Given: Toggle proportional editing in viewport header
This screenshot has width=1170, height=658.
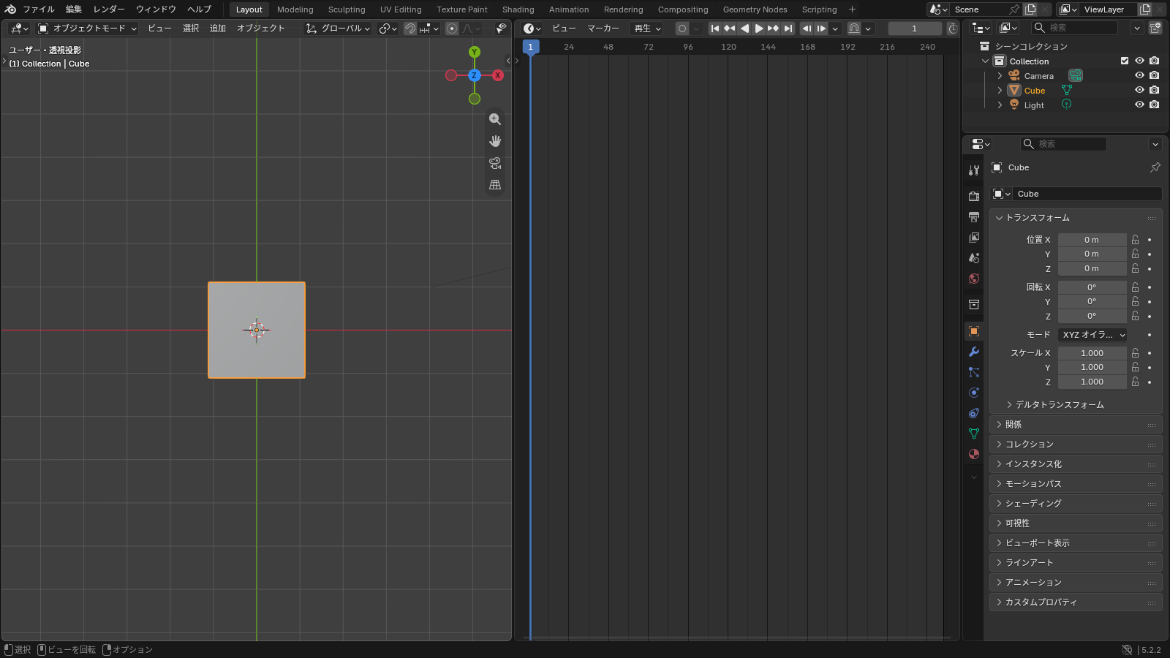Looking at the screenshot, I should pyautogui.click(x=452, y=29).
